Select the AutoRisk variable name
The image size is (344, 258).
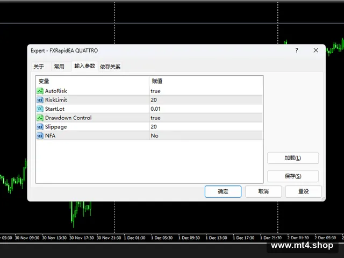click(x=56, y=91)
